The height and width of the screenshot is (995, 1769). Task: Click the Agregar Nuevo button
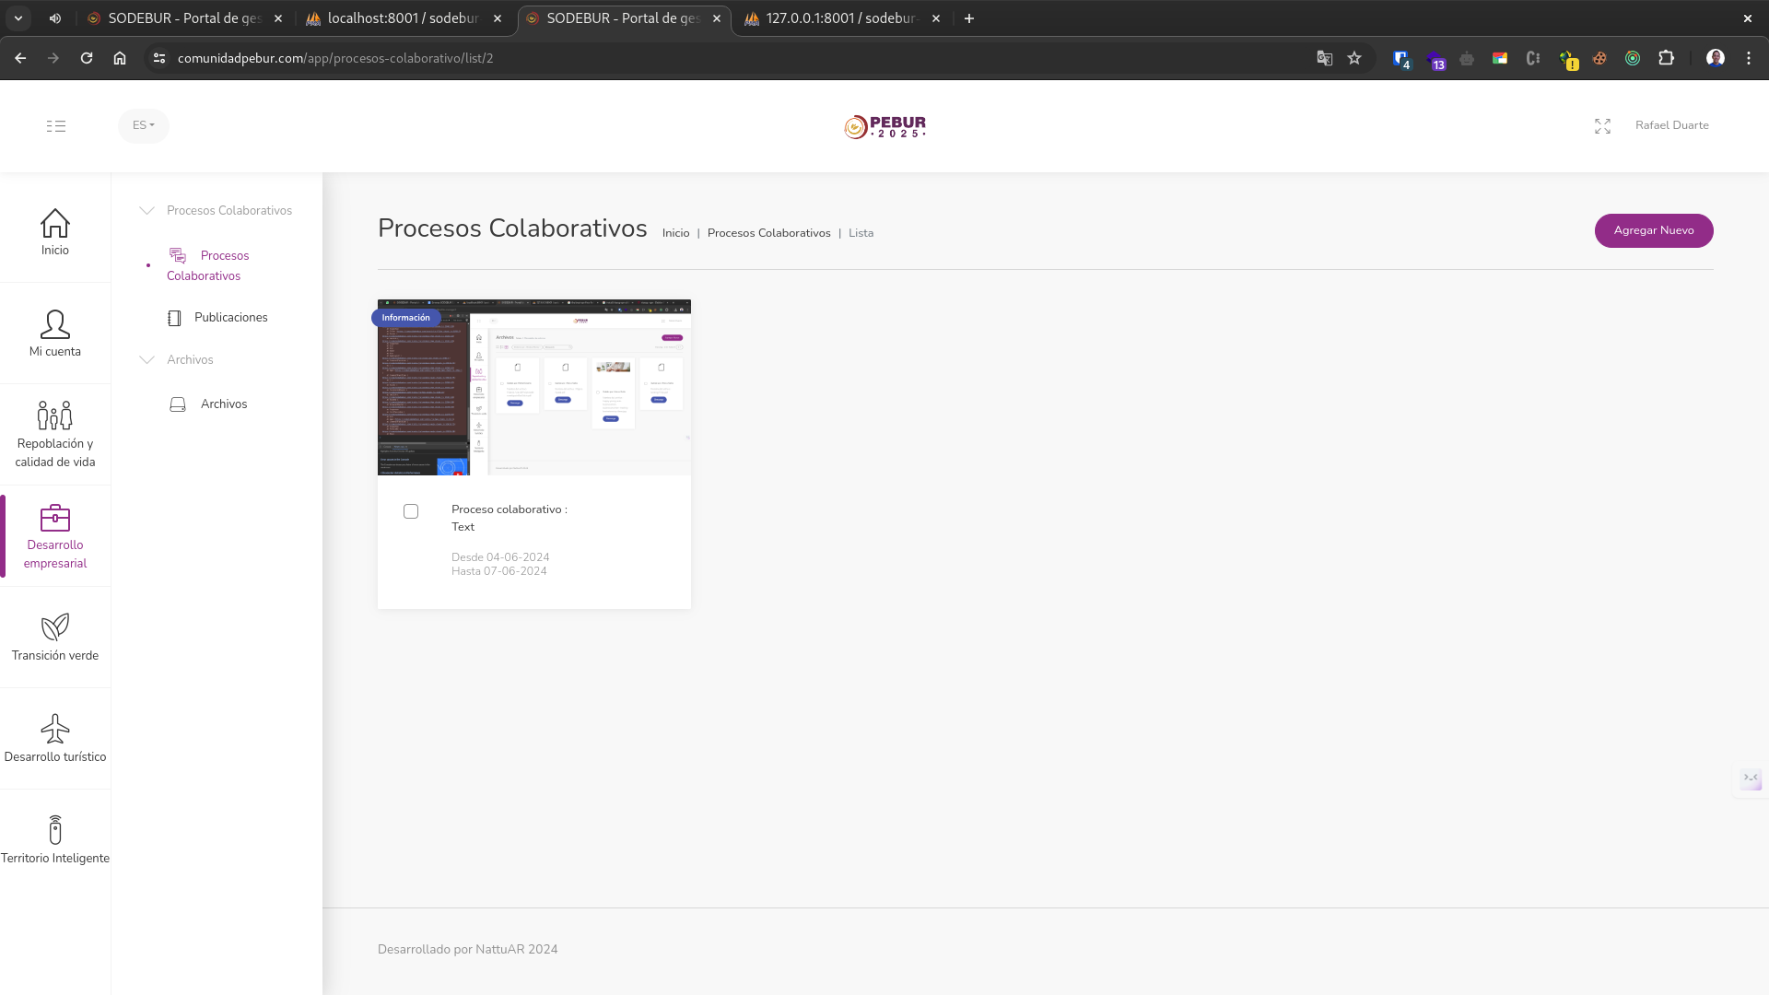click(x=1653, y=230)
